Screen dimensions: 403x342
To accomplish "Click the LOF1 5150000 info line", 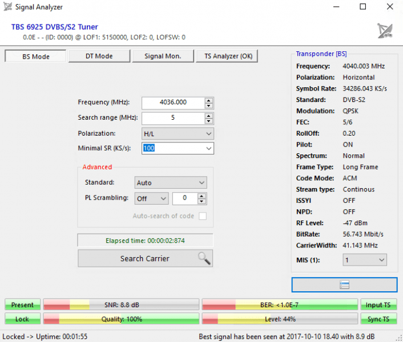I will (104, 38).
